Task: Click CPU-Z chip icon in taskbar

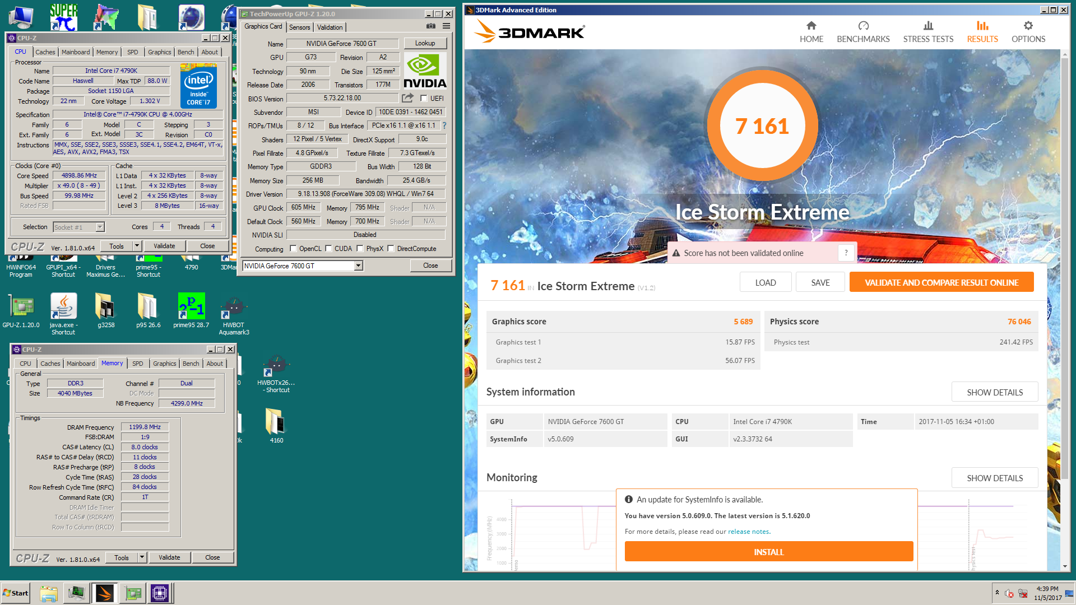Action: tap(160, 593)
